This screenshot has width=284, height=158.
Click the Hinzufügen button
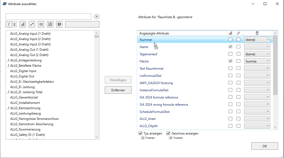click(x=118, y=80)
